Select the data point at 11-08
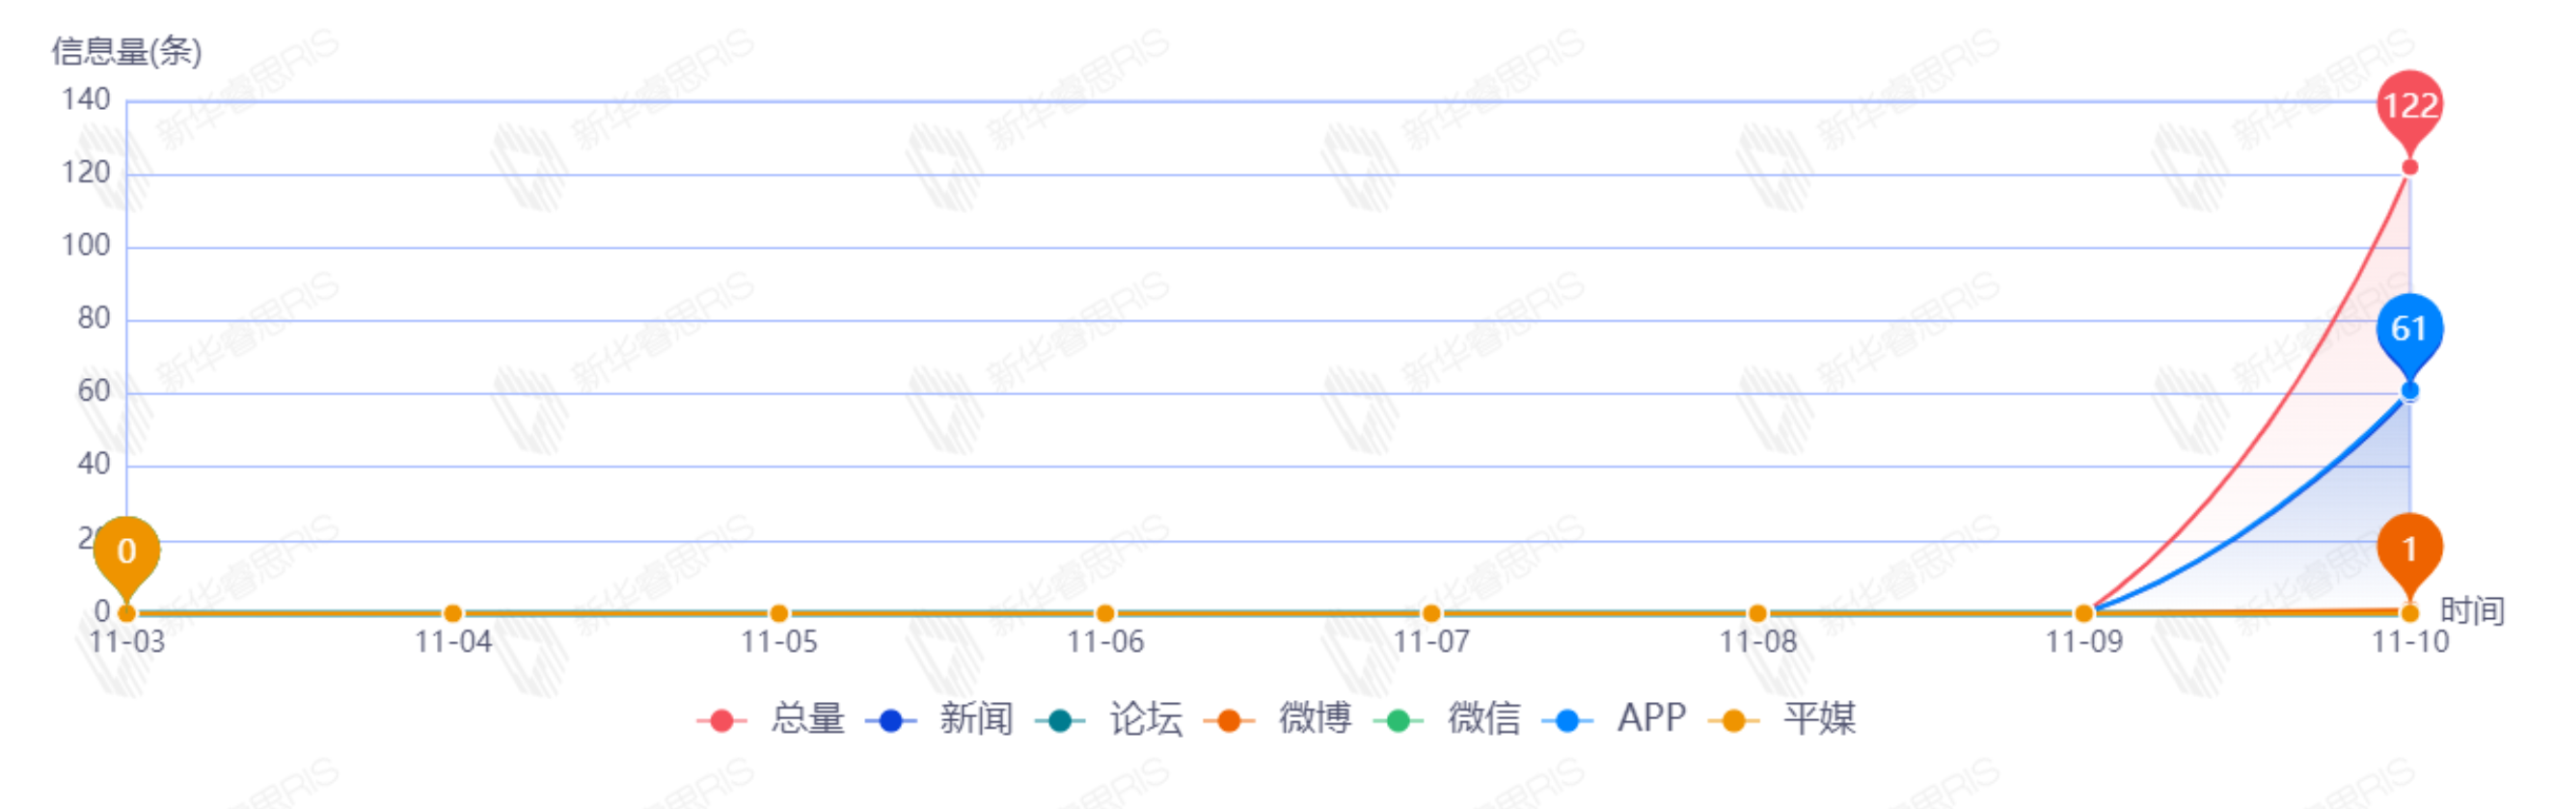2554x809 pixels. [x=1758, y=612]
